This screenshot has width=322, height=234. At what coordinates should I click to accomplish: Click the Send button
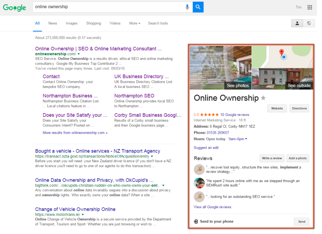click(301, 222)
